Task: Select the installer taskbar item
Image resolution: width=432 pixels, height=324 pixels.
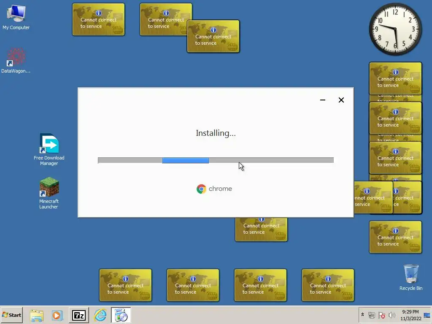Action: [x=121, y=315]
